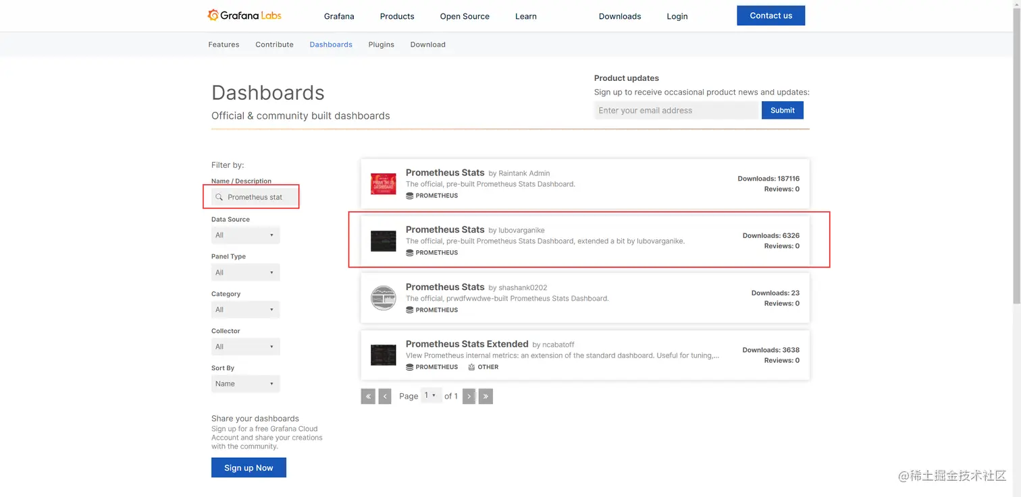
Task: Click the database icon in Raintank Admin's card
Action: [x=409, y=196]
